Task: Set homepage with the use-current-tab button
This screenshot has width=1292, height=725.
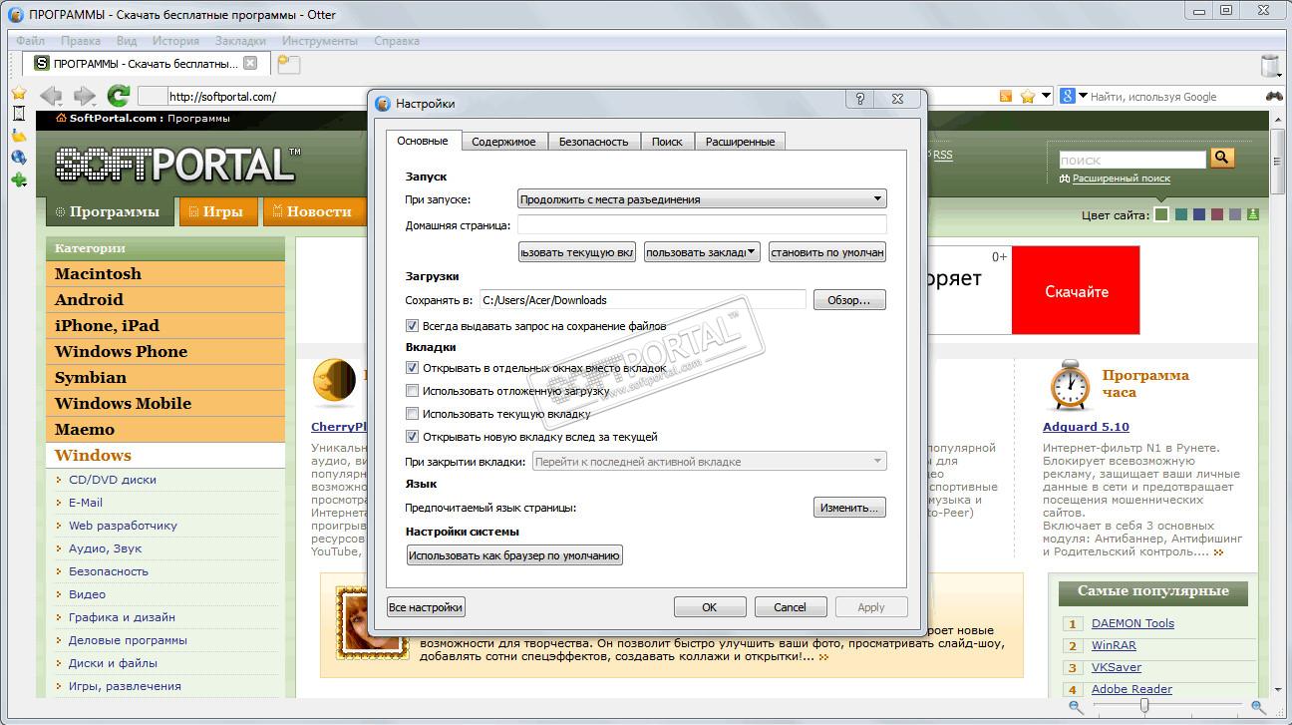Action: tap(577, 252)
